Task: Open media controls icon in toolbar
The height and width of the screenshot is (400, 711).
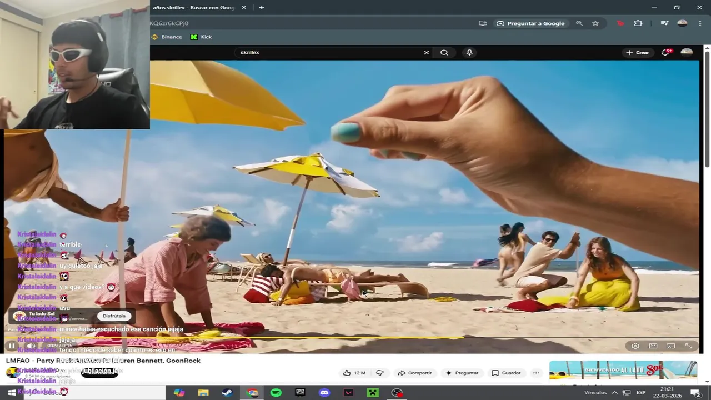Action: tap(664, 23)
